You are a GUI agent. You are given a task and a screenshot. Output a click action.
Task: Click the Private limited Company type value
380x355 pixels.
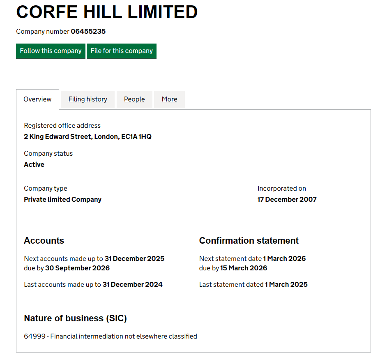click(x=62, y=199)
